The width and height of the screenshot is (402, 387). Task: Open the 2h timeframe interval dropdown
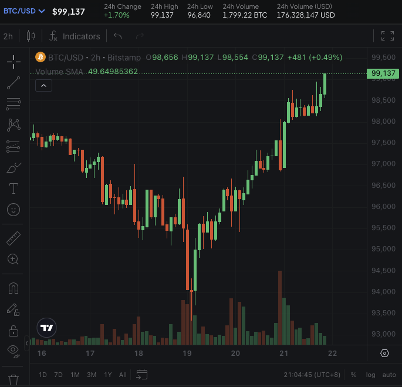[8, 36]
